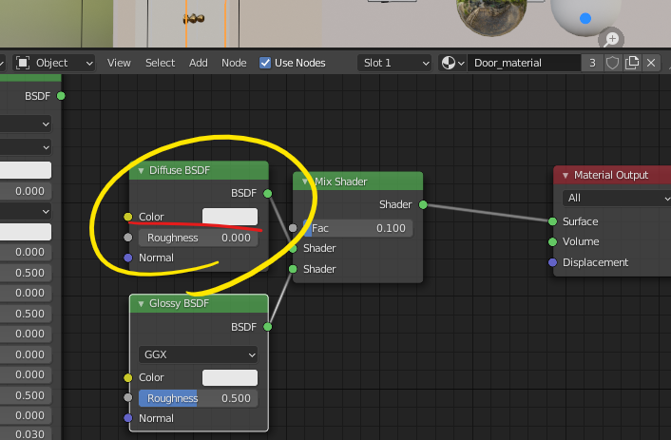Click the Glossy BSDF output socket
Viewport: 671px width, 440px height.
click(268, 327)
